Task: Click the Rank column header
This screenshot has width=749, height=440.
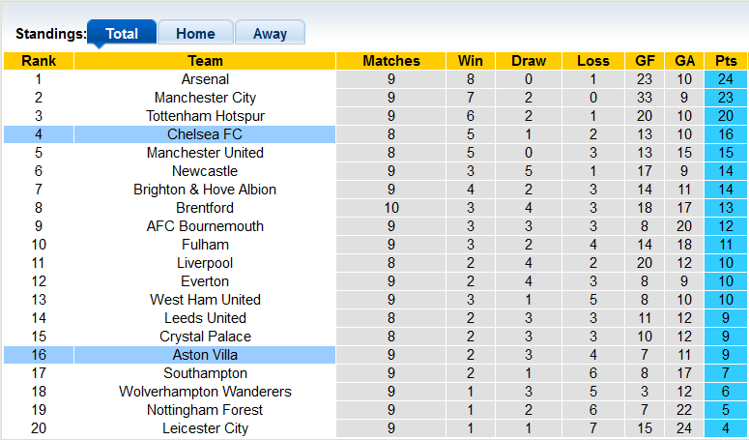Action: pos(39,61)
